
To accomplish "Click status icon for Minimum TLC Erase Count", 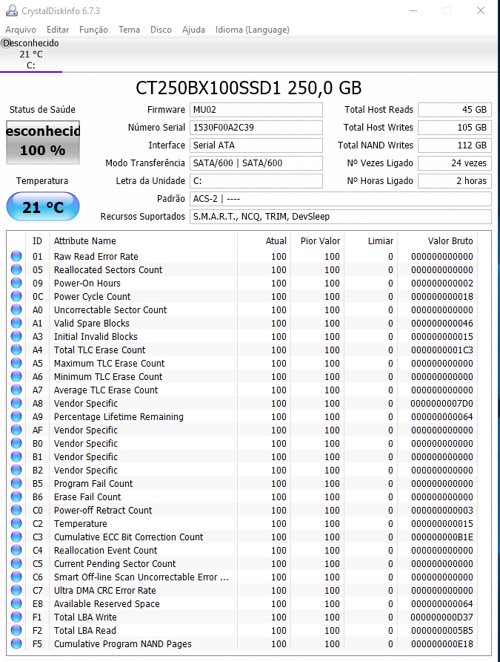I will coord(16,376).
